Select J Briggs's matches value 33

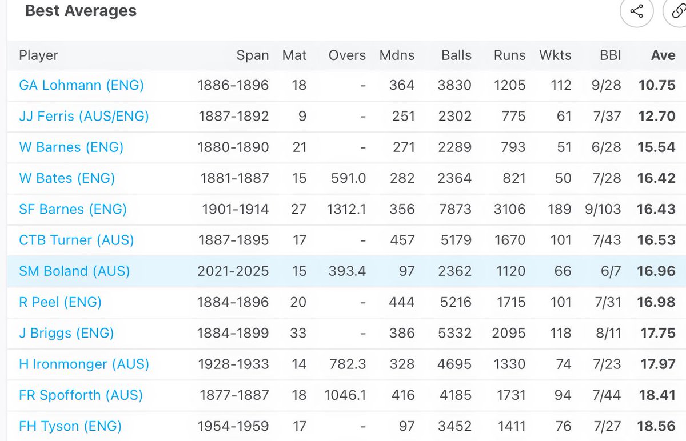(298, 333)
